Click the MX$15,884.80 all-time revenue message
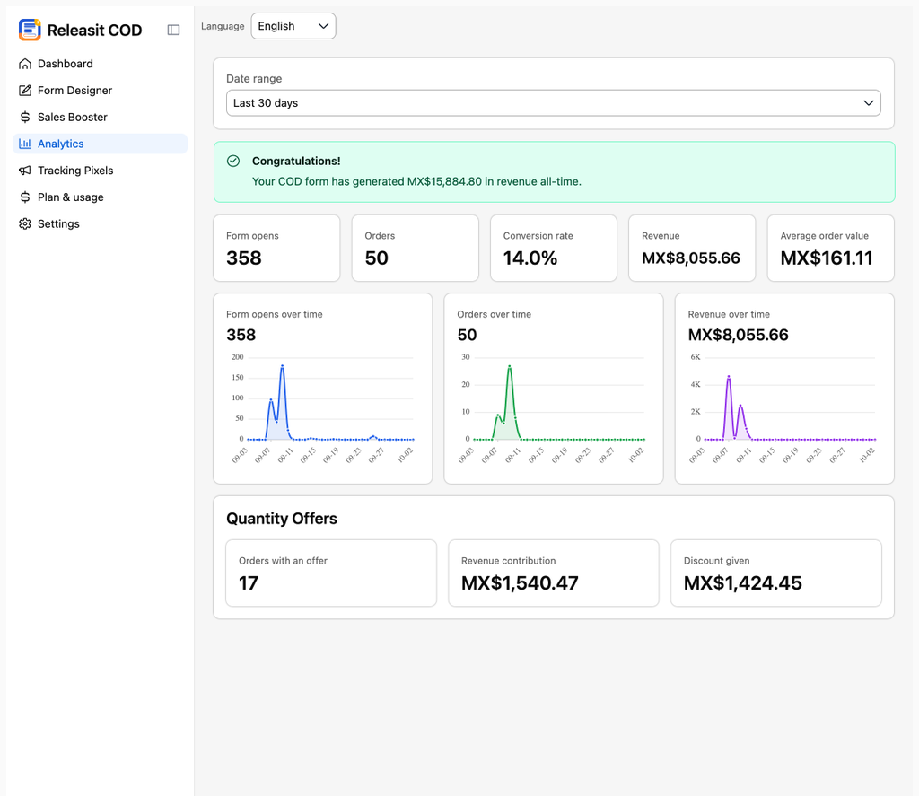The width and height of the screenshot is (919, 796). [x=416, y=181]
